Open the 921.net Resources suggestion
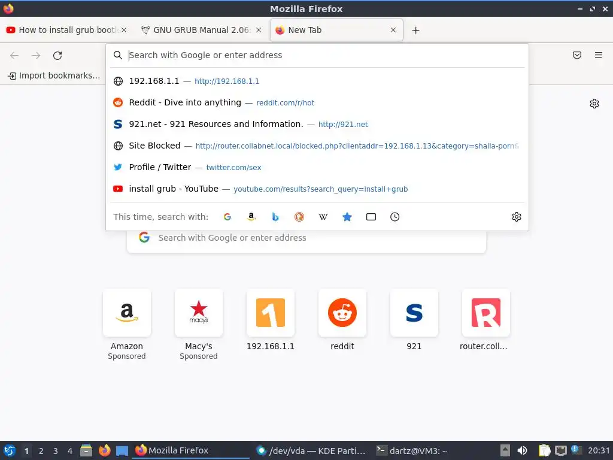Viewport: 613px width, 460px height. point(317,124)
